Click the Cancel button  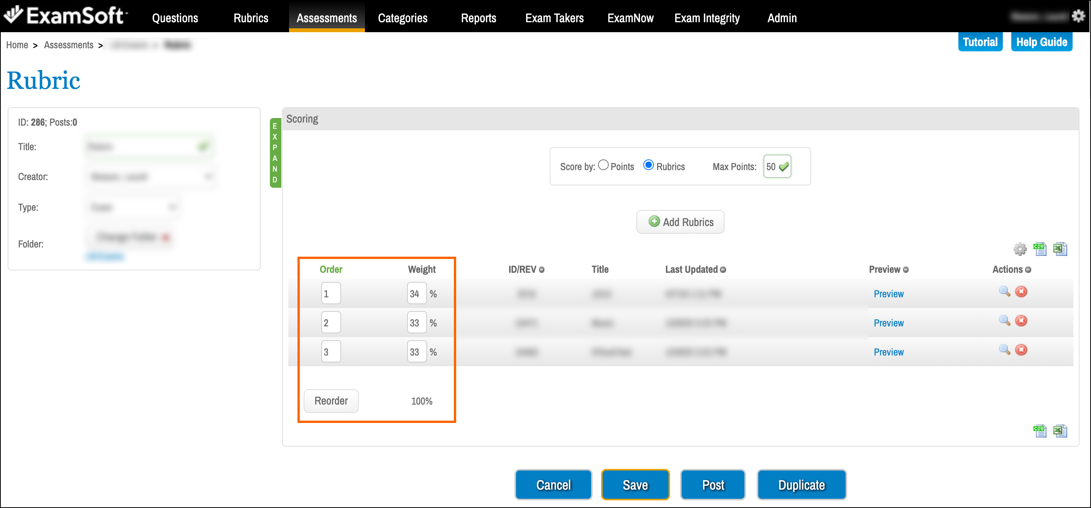[x=553, y=485]
